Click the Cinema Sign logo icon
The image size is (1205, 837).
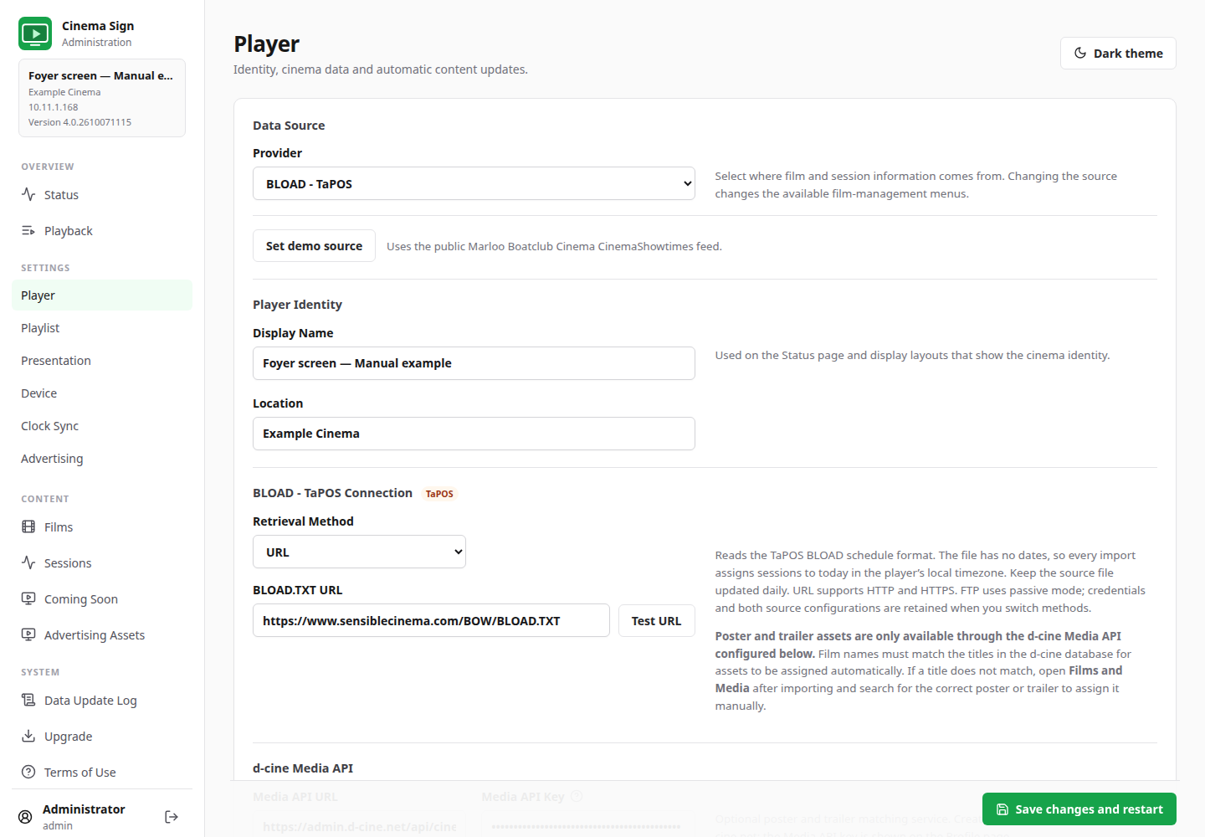(x=35, y=33)
